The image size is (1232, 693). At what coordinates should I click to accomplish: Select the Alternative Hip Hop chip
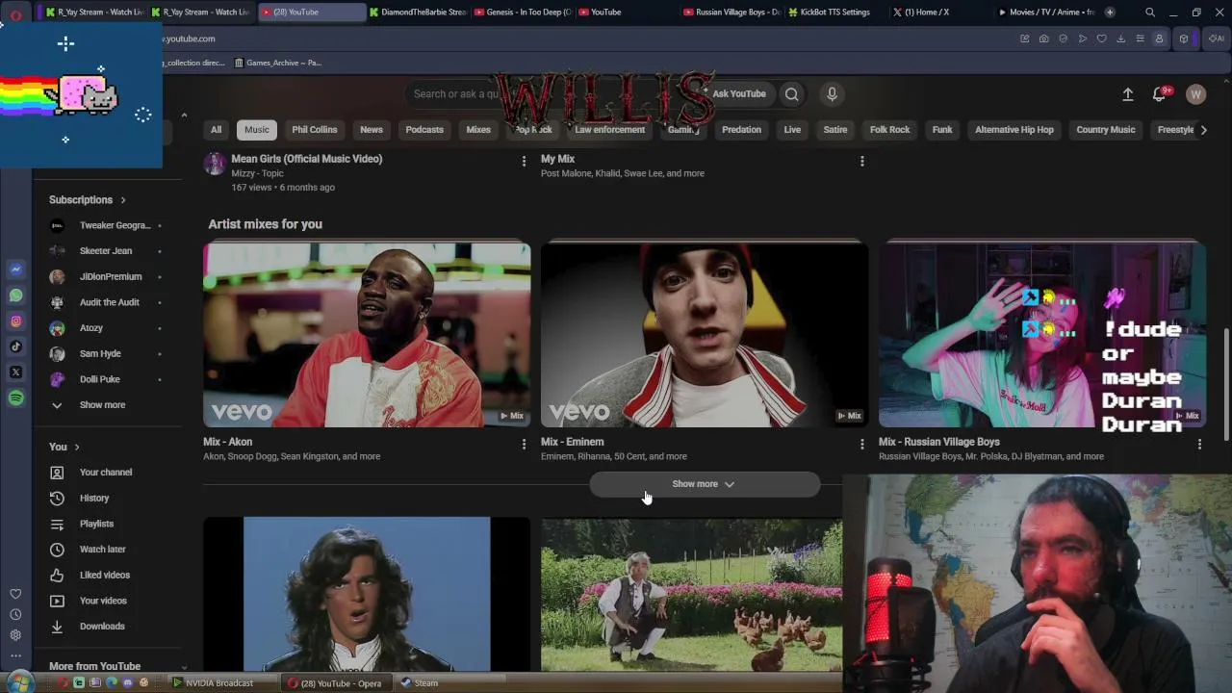click(1014, 130)
